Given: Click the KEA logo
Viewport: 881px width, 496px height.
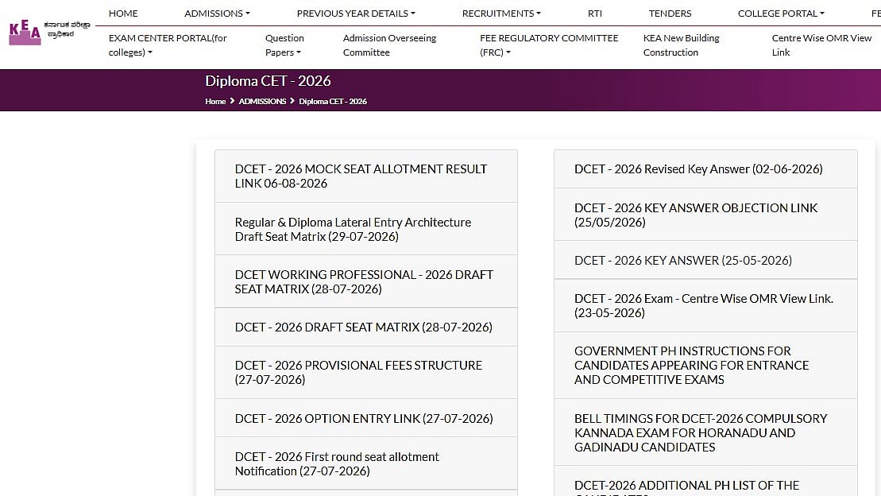Looking at the screenshot, I should tap(49, 32).
